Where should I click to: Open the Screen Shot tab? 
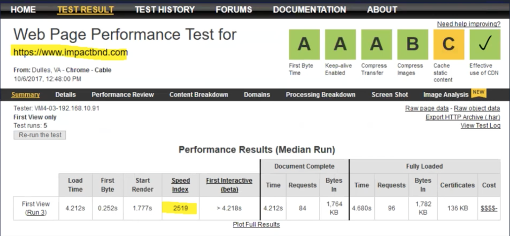[390, 95]
